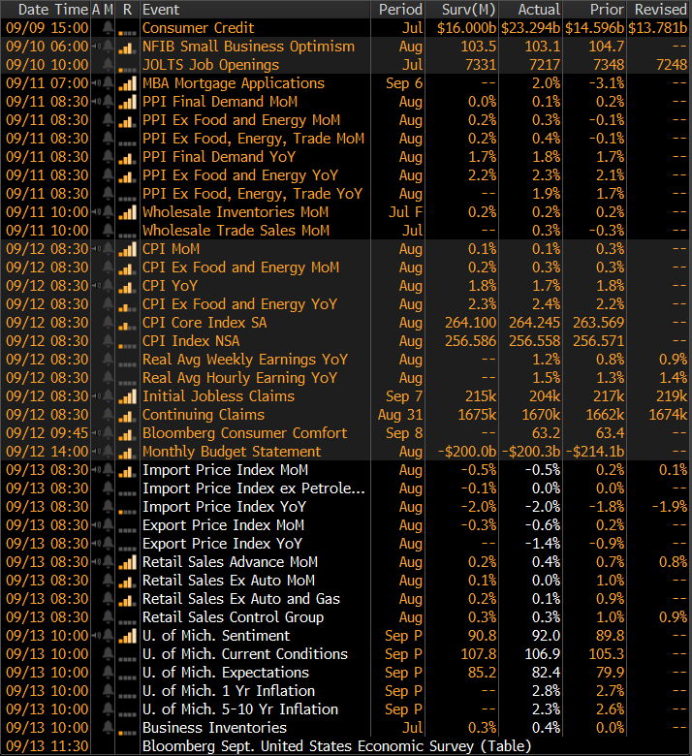Click U. of Mich. Sentiment actual 92.0
692x756 pixels.
[x=546, y=636]
